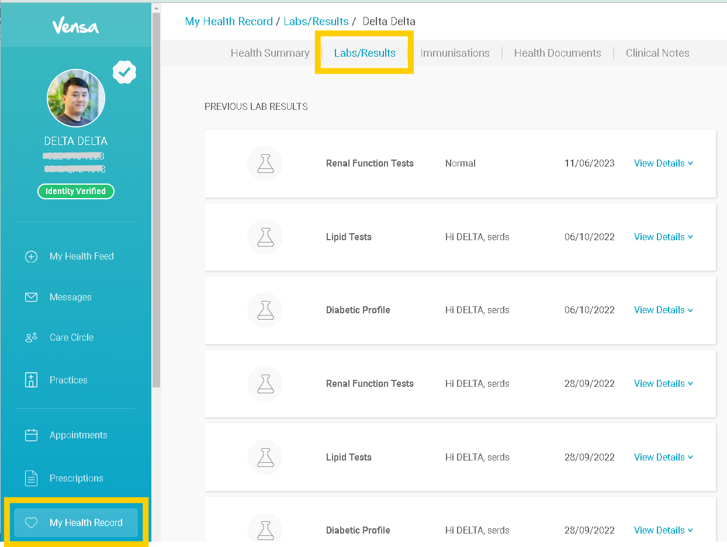Click the verified checkmark badge on profile

click(124, 72)
